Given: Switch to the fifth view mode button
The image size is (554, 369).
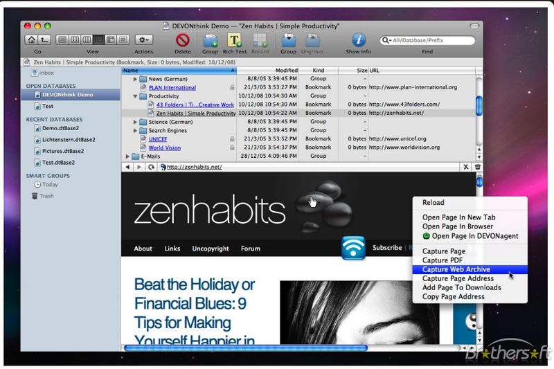Looking at the screenshot, I should [x=111, y=40].
